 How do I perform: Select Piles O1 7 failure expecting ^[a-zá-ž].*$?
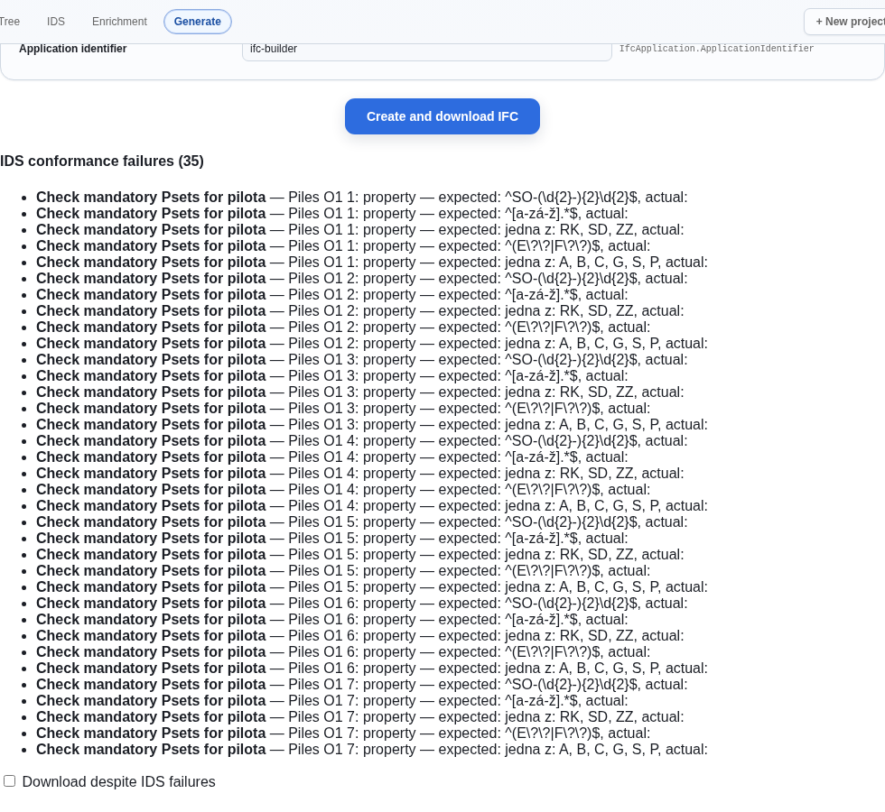pos(332,701)
